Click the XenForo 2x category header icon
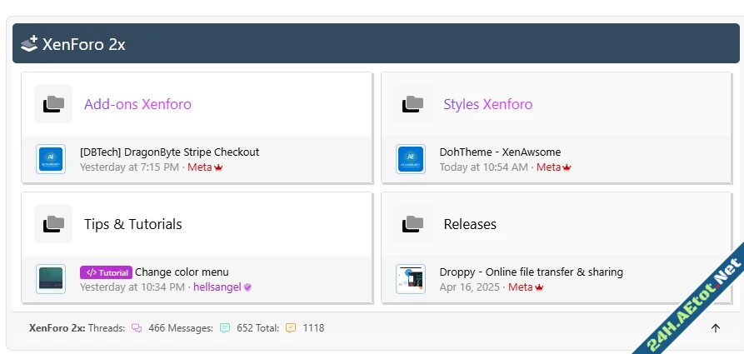744x354 pixels. [29, 44]
